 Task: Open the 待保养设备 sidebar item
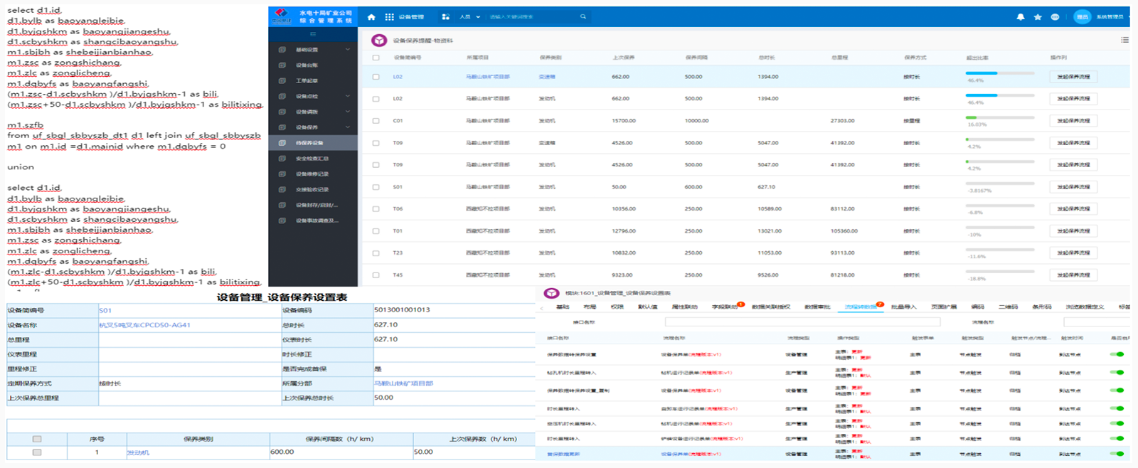pos(313,143)
